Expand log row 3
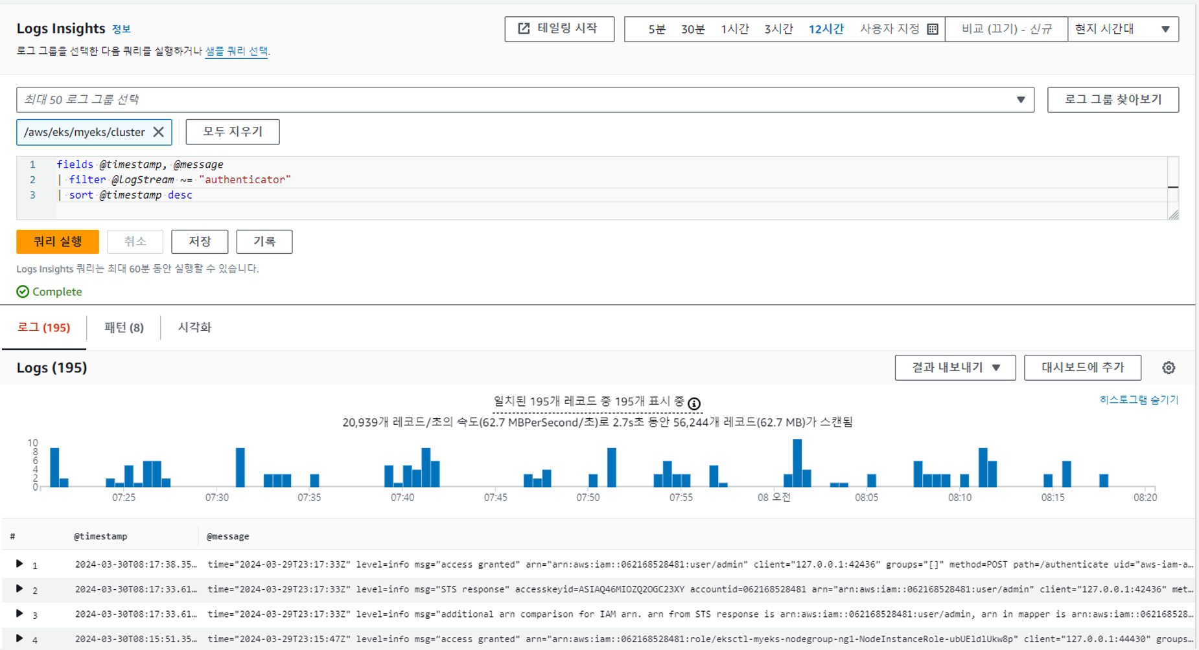 [x=19, y=613]
